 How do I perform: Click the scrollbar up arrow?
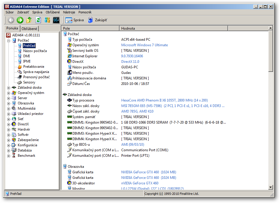pyautogui.click(x=270, y=28)
